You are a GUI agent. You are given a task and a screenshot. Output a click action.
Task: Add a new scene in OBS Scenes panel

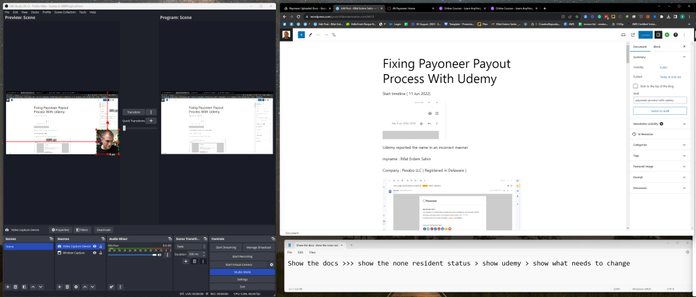pos(7,287)
